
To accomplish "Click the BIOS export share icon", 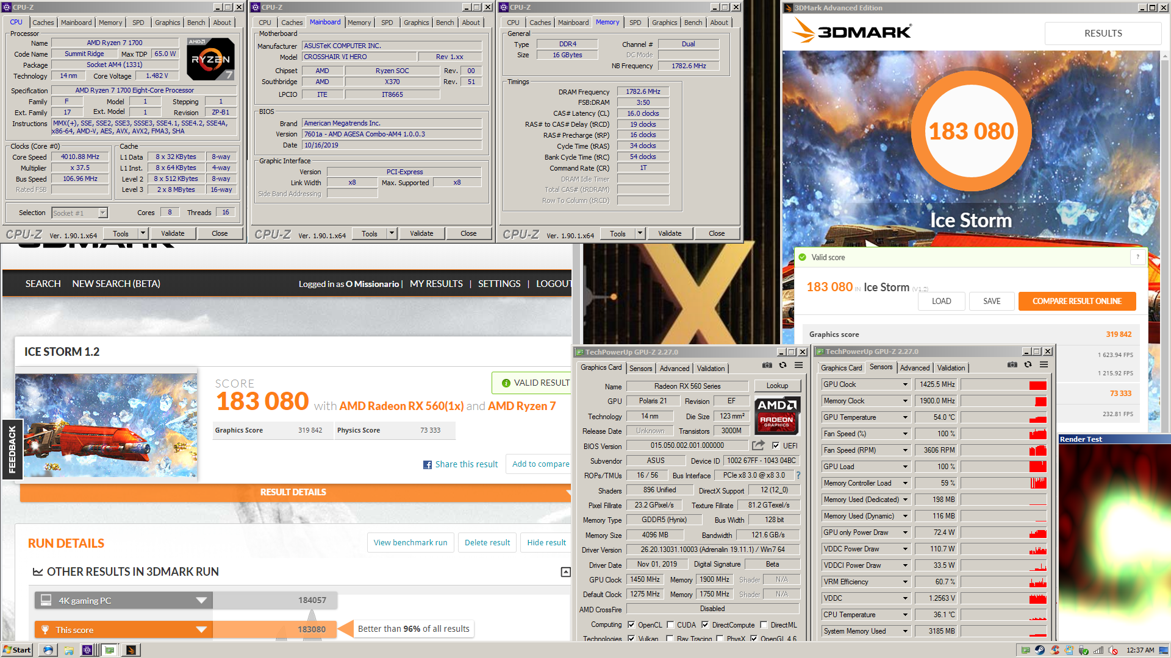I will tap(758, 445).
